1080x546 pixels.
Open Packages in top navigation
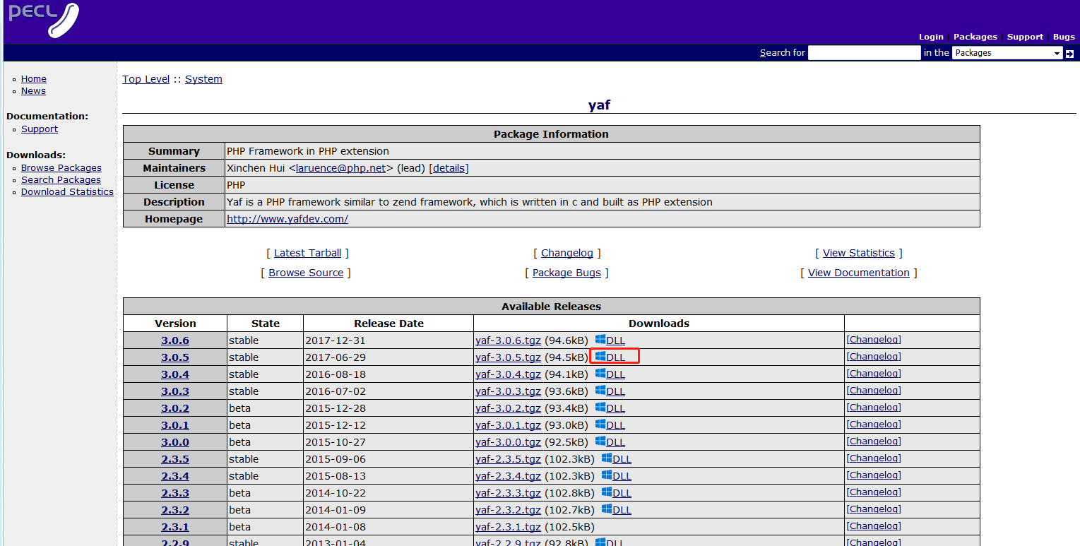click(975, 37)
